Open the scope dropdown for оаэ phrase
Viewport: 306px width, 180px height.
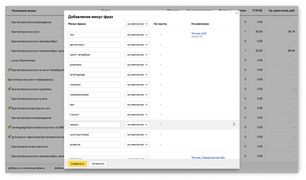tap(137, 105)
